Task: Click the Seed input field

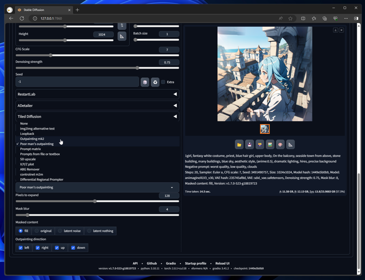Action: [x=77, y=82]
